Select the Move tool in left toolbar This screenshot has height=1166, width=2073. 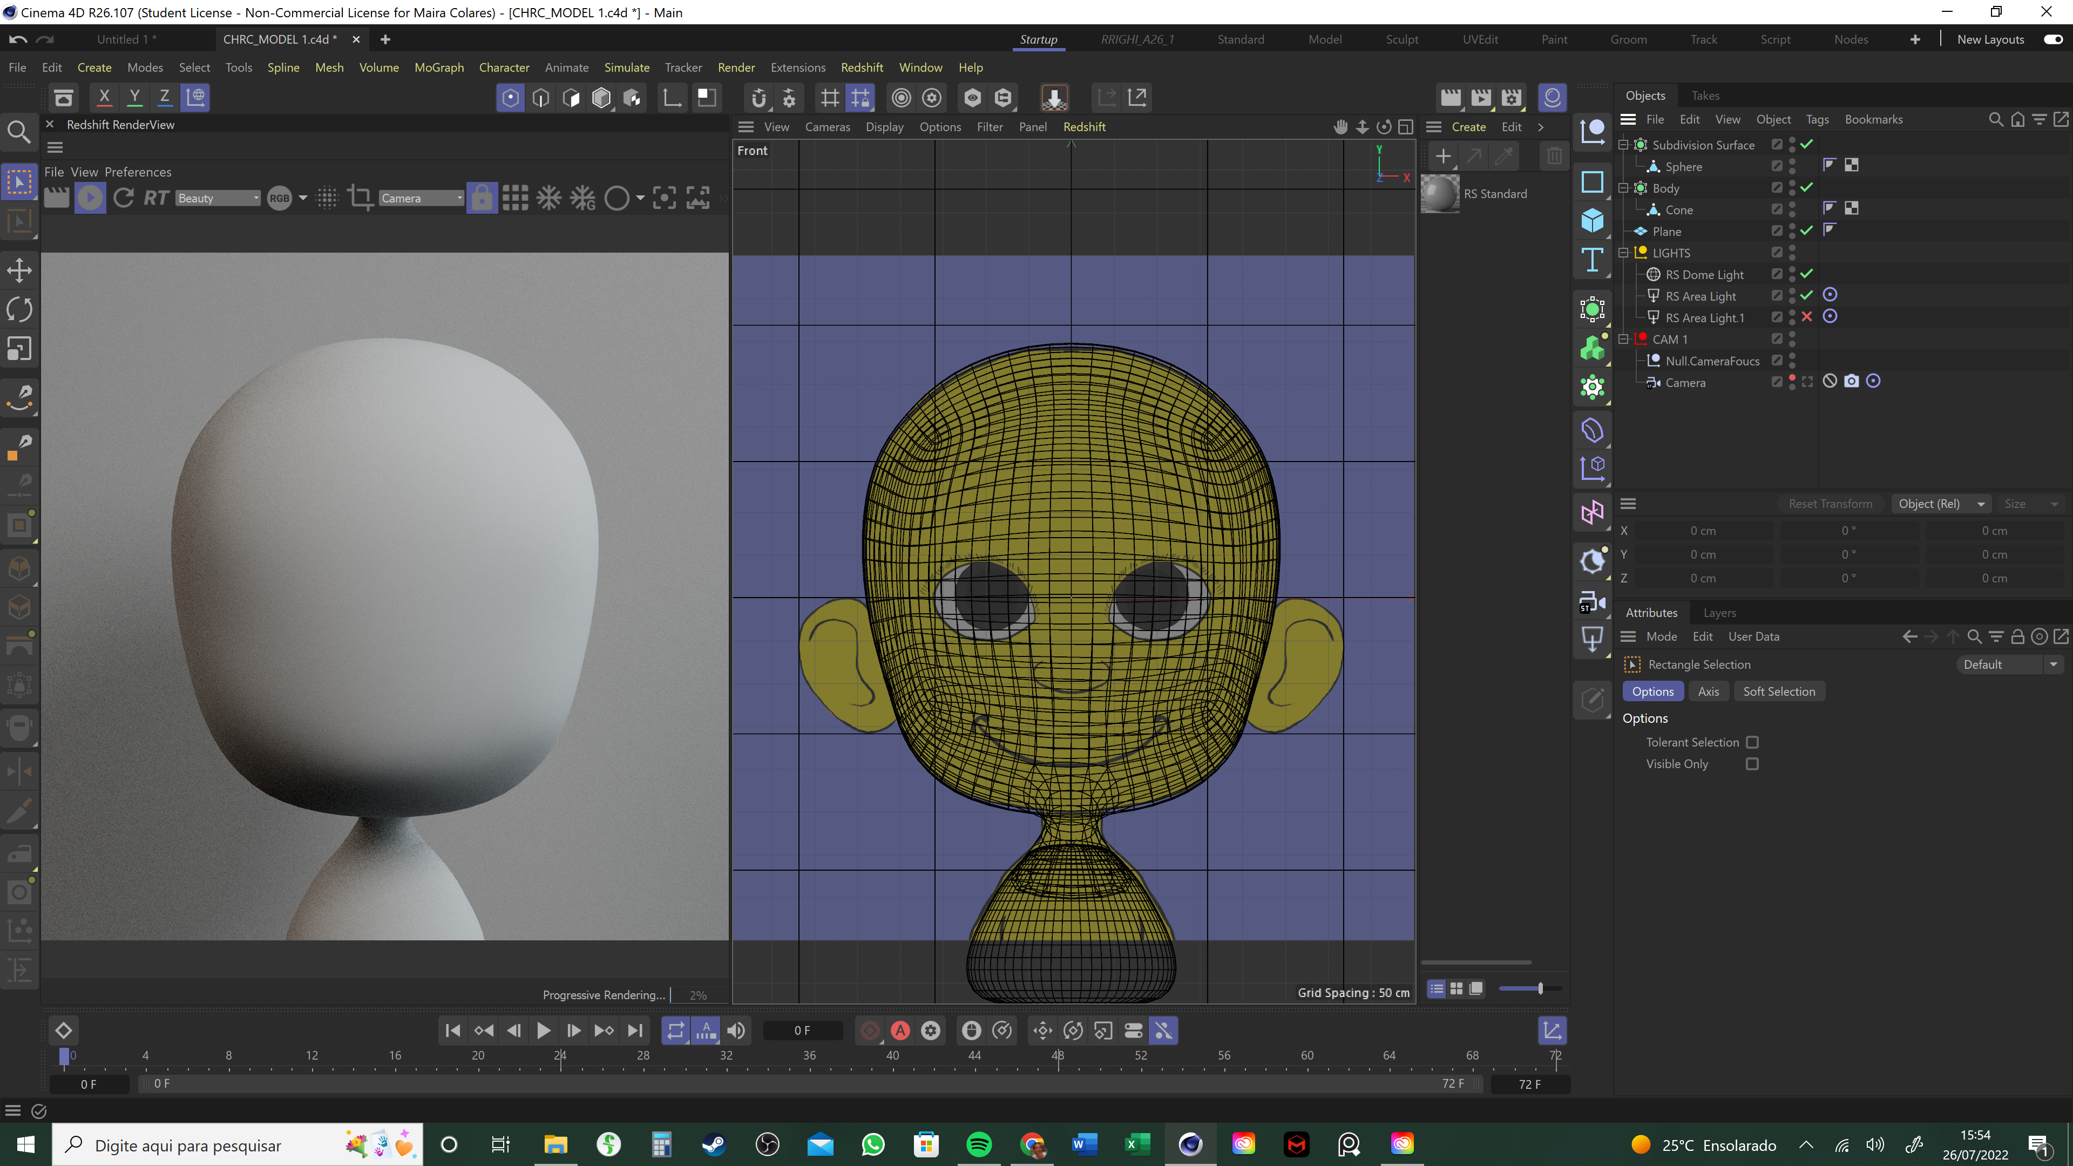[19, 270]
